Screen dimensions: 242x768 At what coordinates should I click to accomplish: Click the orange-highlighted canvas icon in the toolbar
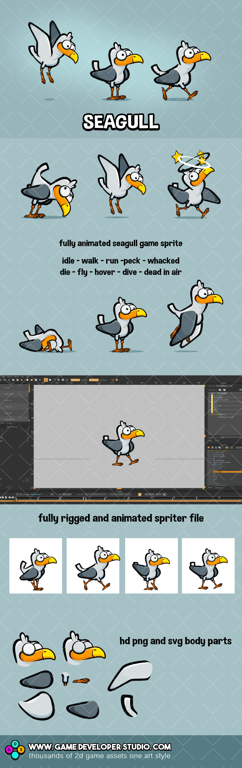coord(46,380)
